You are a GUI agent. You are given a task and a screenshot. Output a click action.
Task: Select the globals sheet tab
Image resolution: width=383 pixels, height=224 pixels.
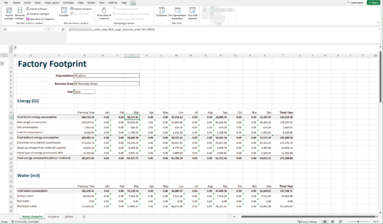coord(69,217)
